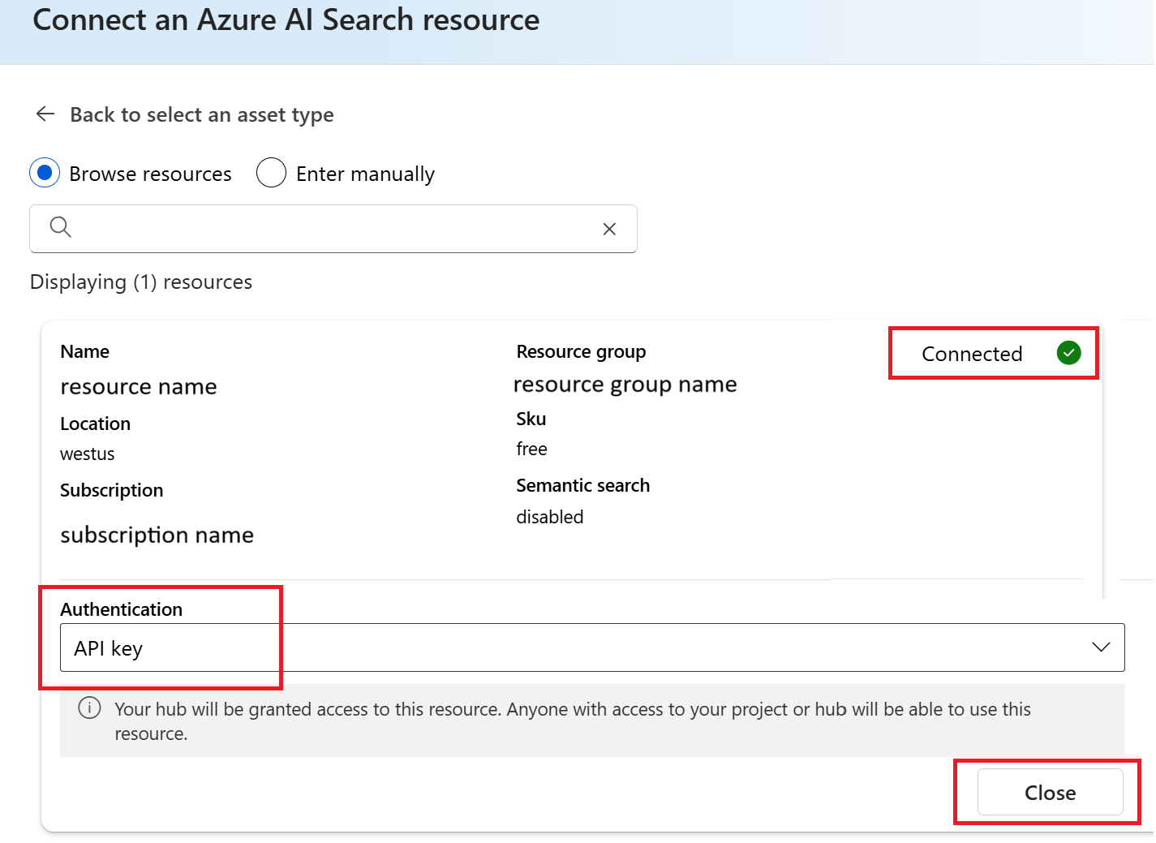The image size is (1156, 843).
Task: Click the info icon beside hub message
Action: click(x=89, y=708)
